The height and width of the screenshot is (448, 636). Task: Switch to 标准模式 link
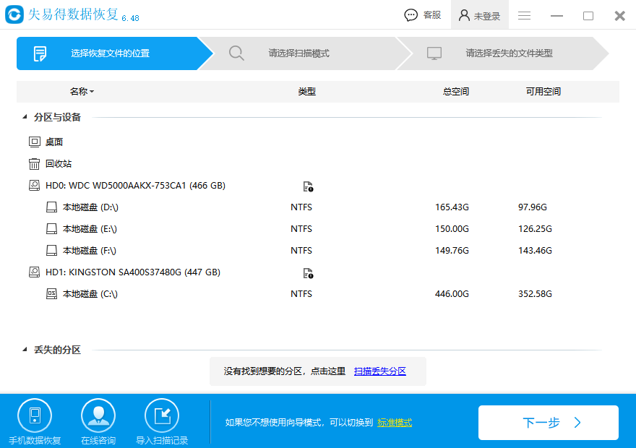(x=395, y=423)
